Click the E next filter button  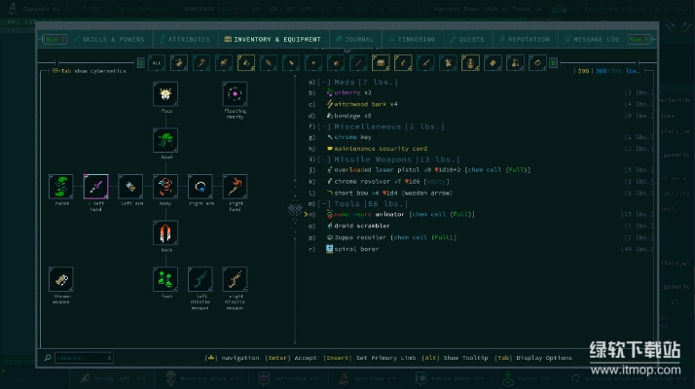coord(553,63)
